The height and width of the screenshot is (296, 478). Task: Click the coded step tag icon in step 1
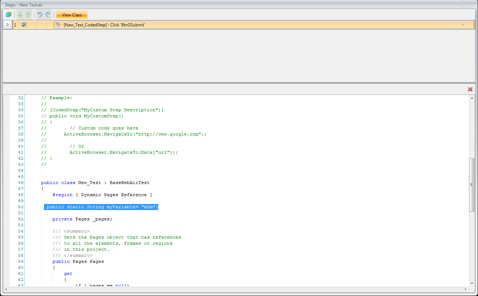(x=58, y=25)
